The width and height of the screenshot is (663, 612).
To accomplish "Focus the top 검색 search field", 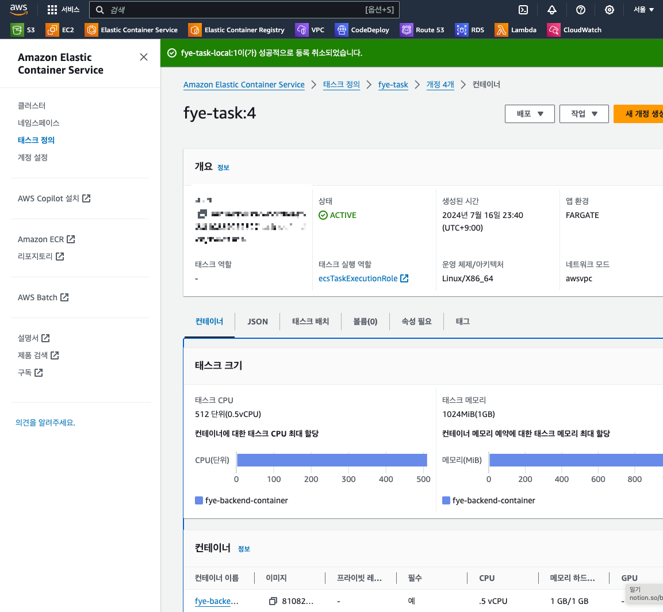I will [x=244, y=10].
